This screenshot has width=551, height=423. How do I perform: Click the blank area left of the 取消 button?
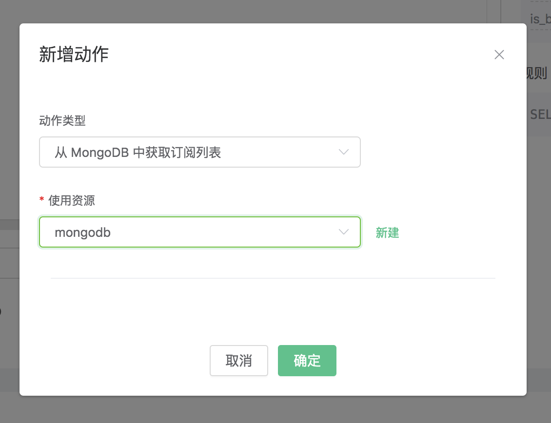point(122,361)
